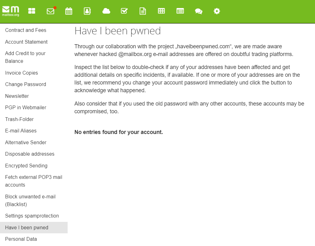Click the Have I been pwned sidebar item
The image size is (315, 246).
point(27,228)
